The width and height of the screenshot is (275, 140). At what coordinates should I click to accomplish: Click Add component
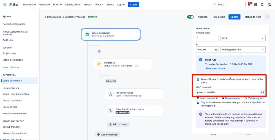coord(108,135)
